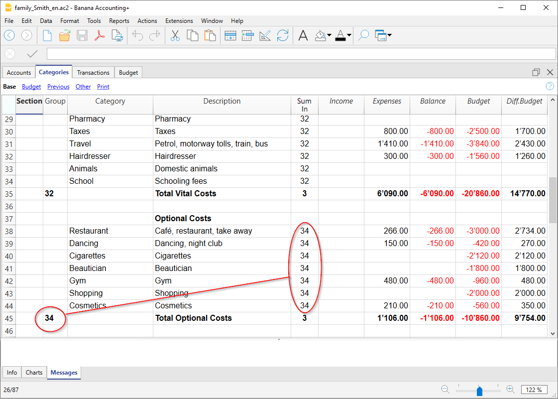Open the Data menu
Viewport: 558px width, 399px height.
point(46,20)
